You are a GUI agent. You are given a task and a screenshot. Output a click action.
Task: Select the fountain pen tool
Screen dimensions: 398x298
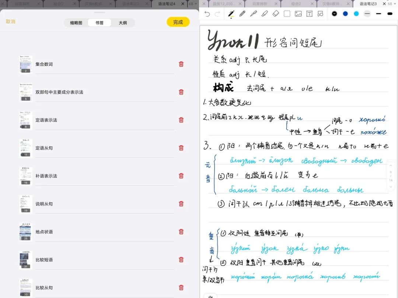231,14
